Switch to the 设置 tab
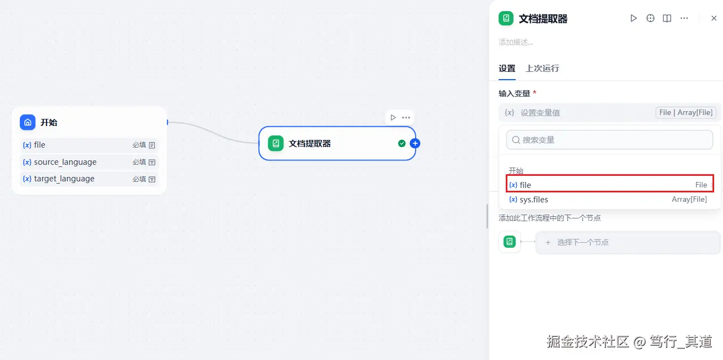 pyautogui.click(x=506, y=68)
